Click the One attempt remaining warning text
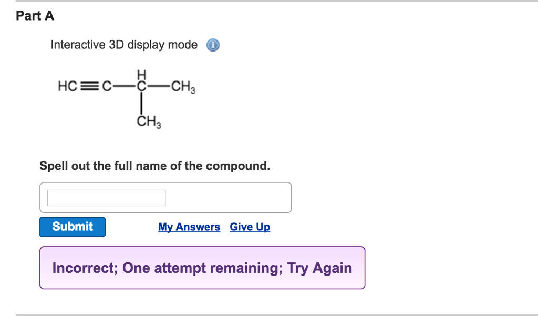This screenshot has height=316, width=538. [x=202, y=268]
